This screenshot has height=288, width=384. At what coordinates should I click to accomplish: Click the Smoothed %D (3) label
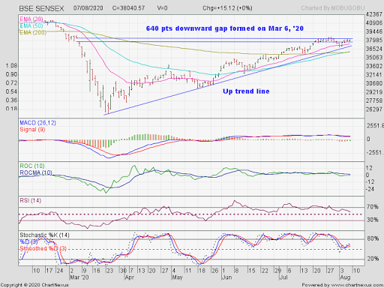pos(43,248)
